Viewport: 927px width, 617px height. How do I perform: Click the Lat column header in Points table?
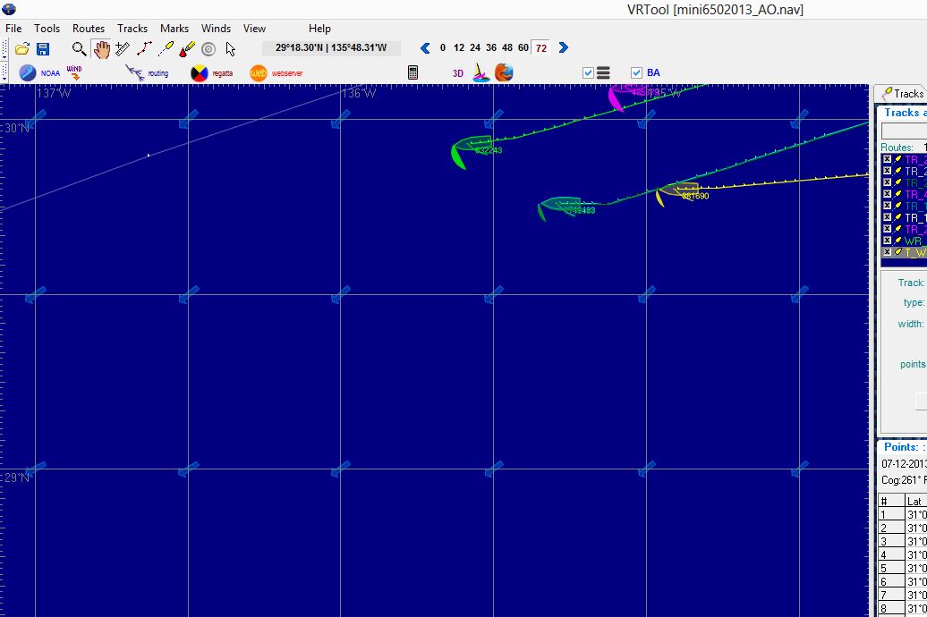(915, 501)
